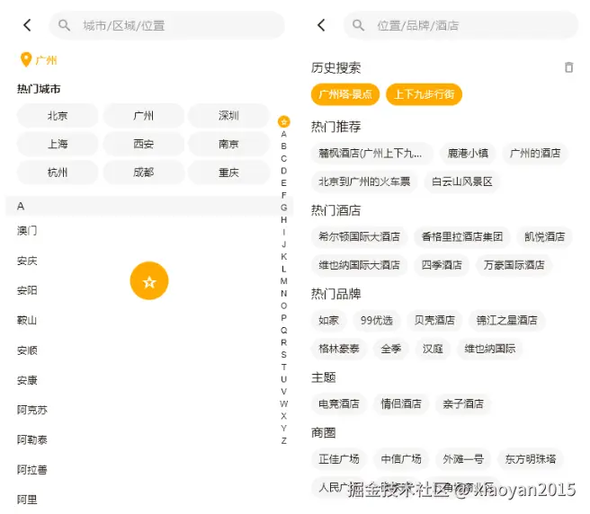Tap the star icon atop the alphabet index
Image resolution: width=590 pixels, height=514 pixels.
(x=283, y=121)
